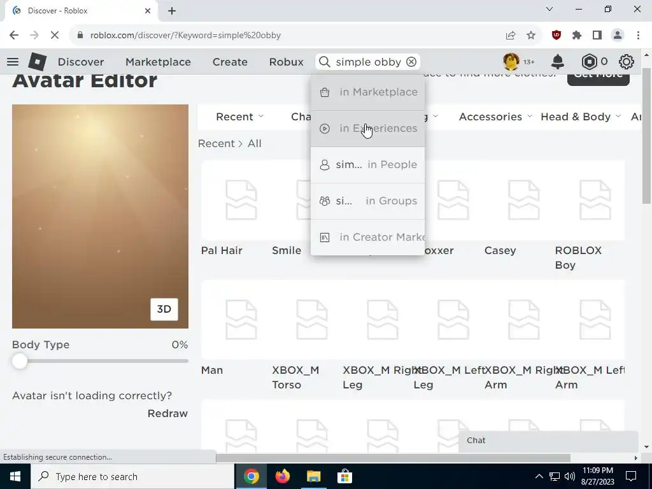652x489 pixels.
Task: Adjust the Body Type slider handle
Action: [x=20, y=361]
